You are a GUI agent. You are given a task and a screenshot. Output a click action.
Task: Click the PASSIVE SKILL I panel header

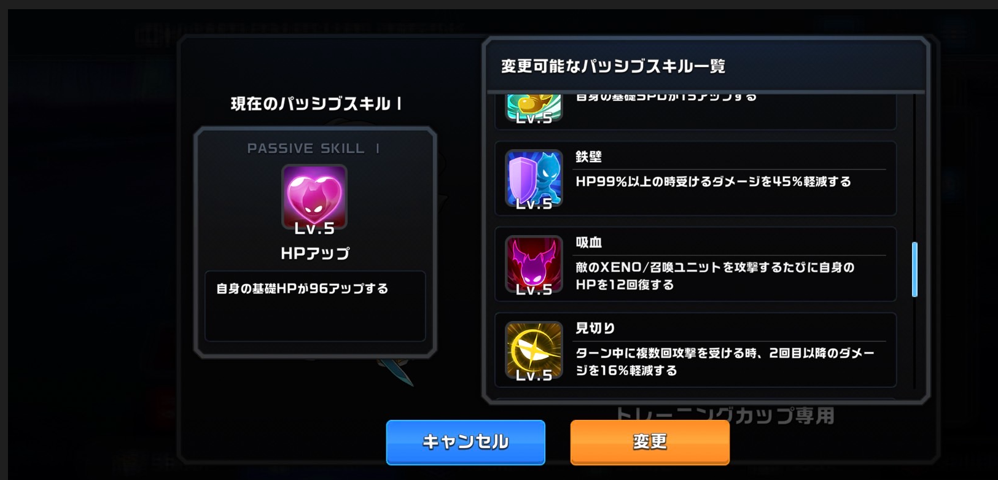(313, 149)
